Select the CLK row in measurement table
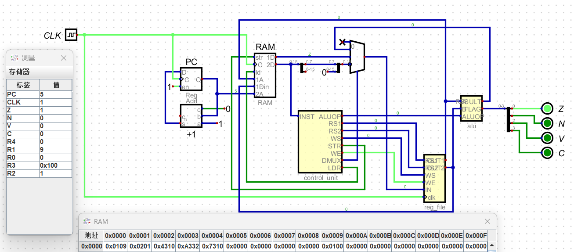 [x=39, y=102]
